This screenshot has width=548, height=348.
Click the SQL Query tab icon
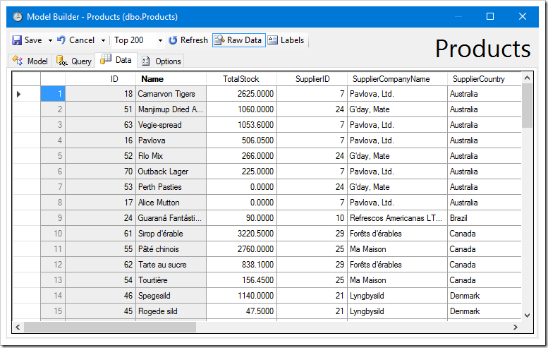(x=62, y=61)
